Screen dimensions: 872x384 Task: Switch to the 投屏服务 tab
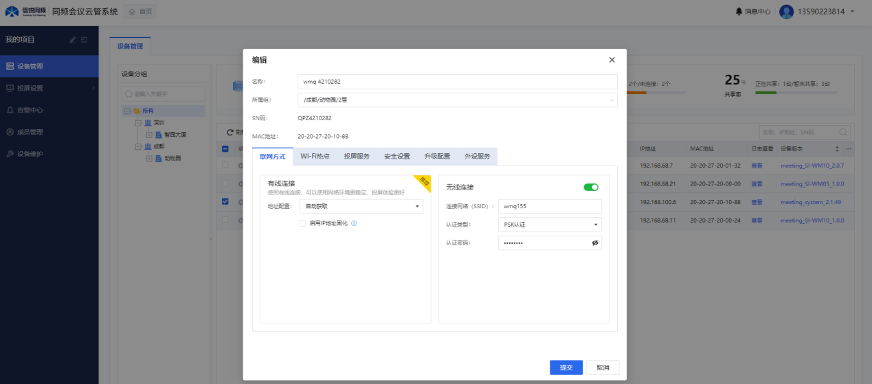tap(357, 157)
